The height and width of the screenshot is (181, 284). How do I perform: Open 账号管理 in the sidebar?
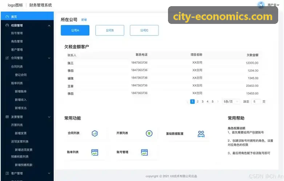click(17, 33)
